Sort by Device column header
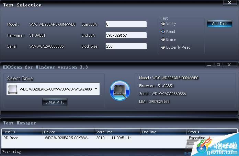This screenshot has width=239, height=156. click(x=68, y=132)
